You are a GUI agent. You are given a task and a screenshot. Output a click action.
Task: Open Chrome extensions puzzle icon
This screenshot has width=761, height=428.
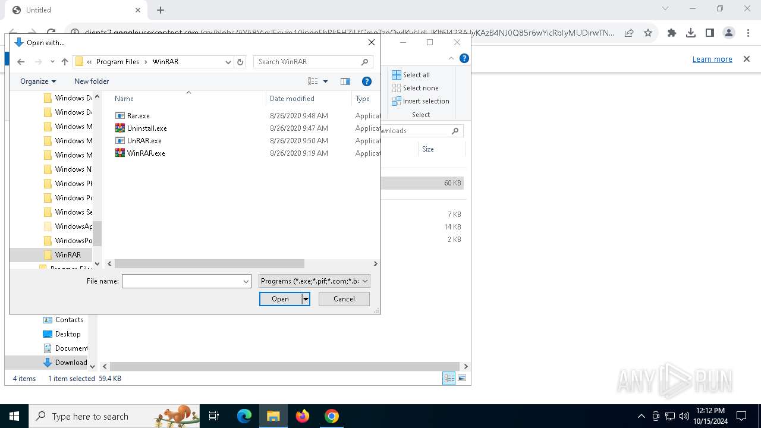point(672,33)
